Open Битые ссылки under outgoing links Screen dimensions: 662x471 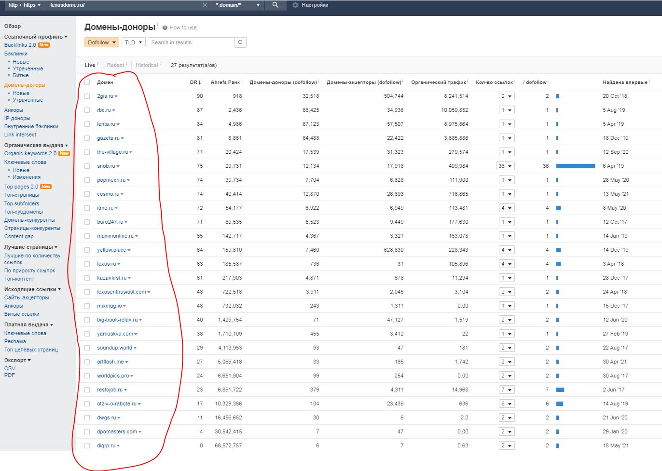tap(22, 314)
